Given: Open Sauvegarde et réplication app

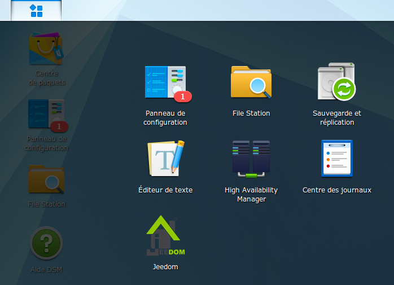Looking at the screenshot, I should pos(337,82).
